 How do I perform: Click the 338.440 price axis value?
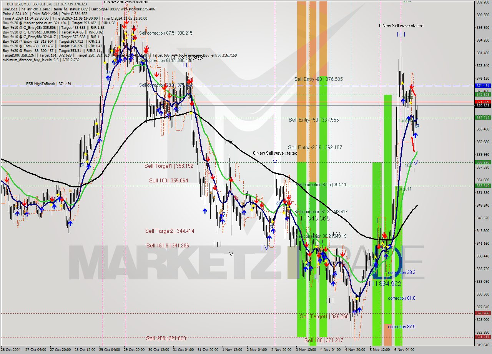[x=483, y=256]
